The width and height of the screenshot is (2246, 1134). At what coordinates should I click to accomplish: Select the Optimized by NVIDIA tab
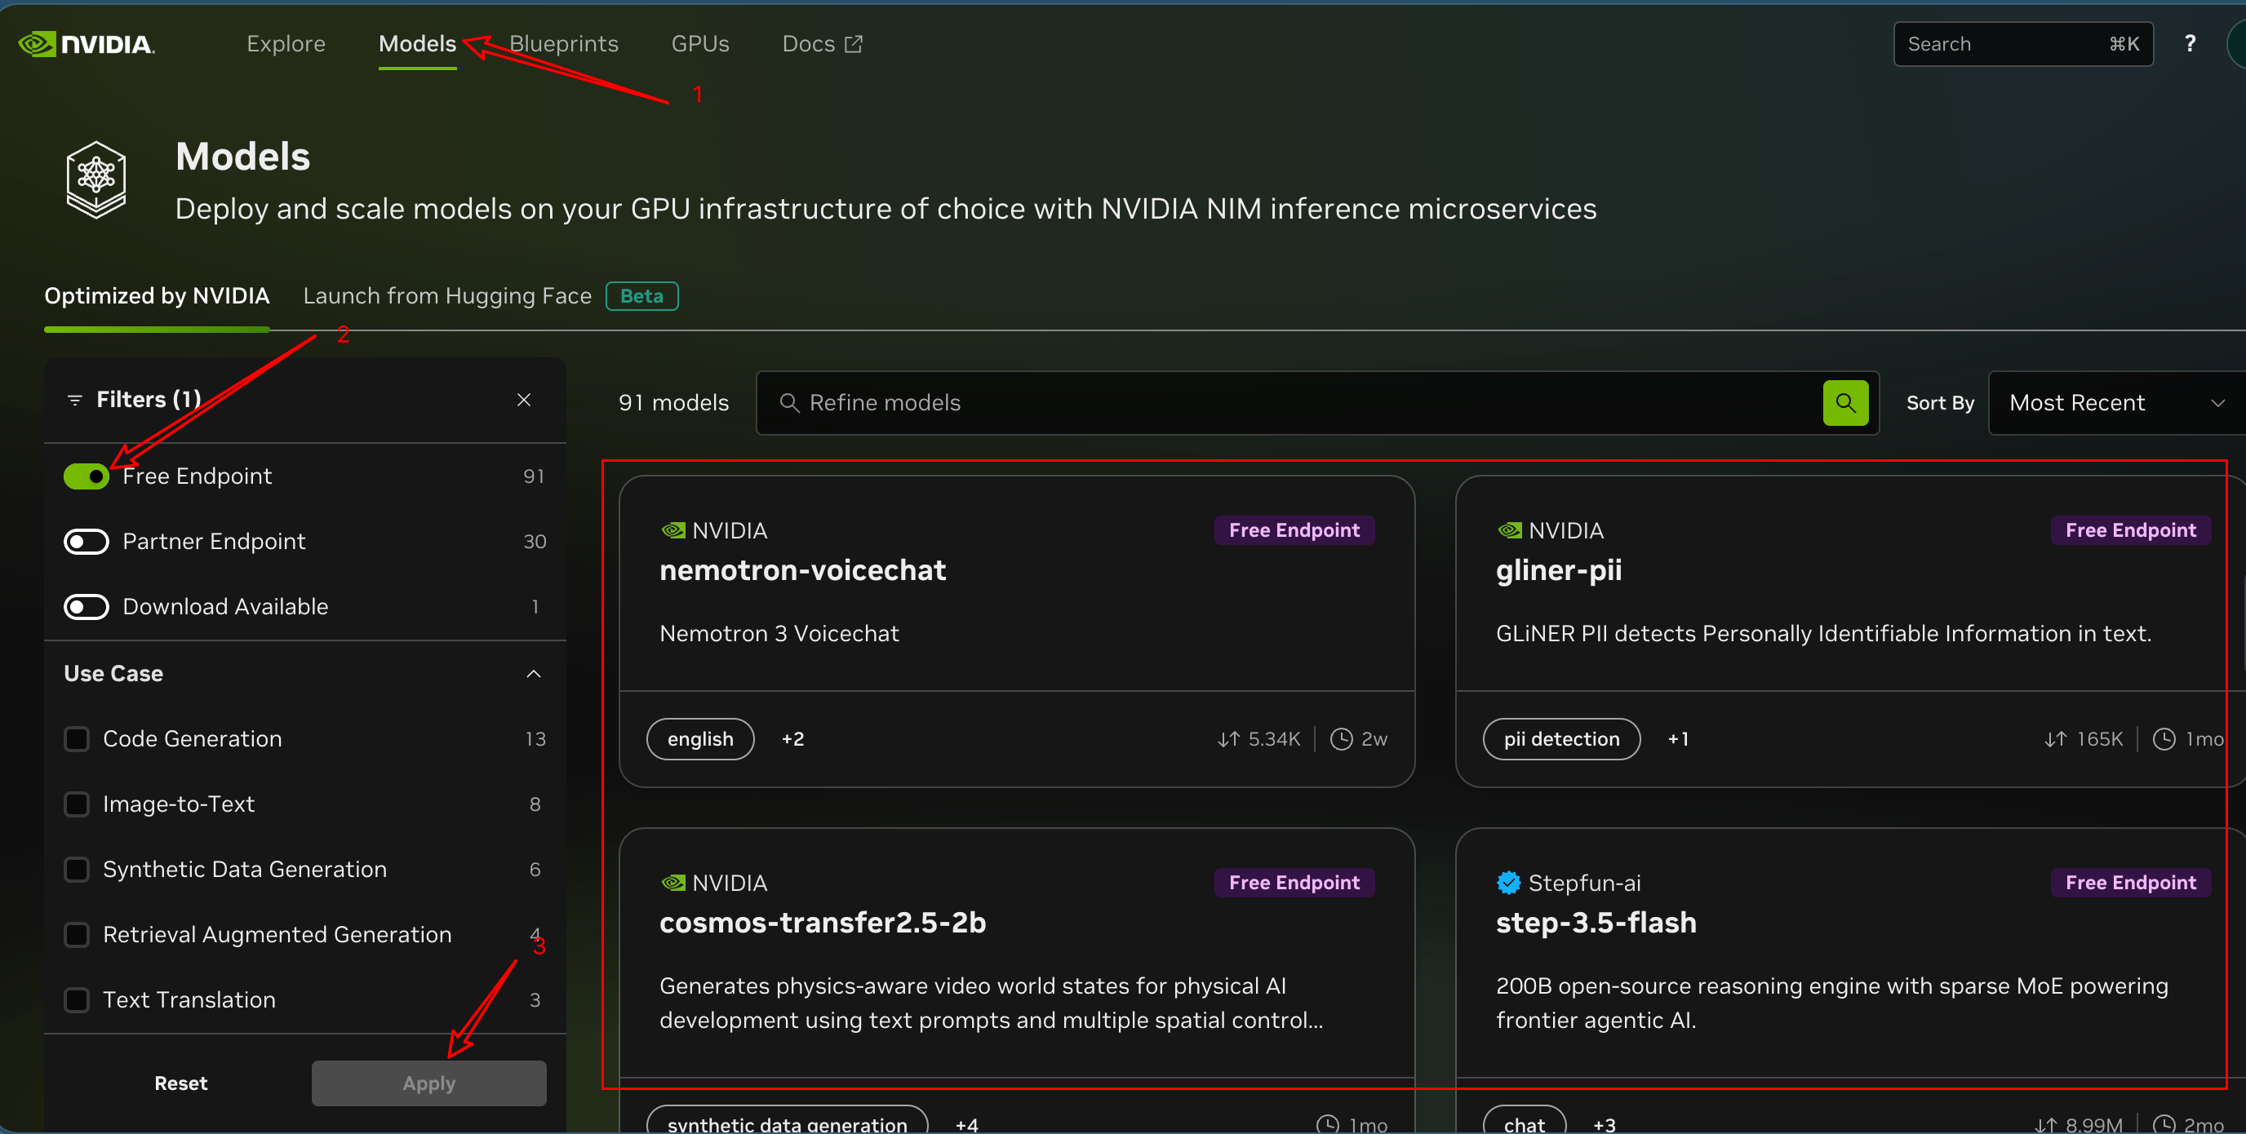click(x=157, y=296)
